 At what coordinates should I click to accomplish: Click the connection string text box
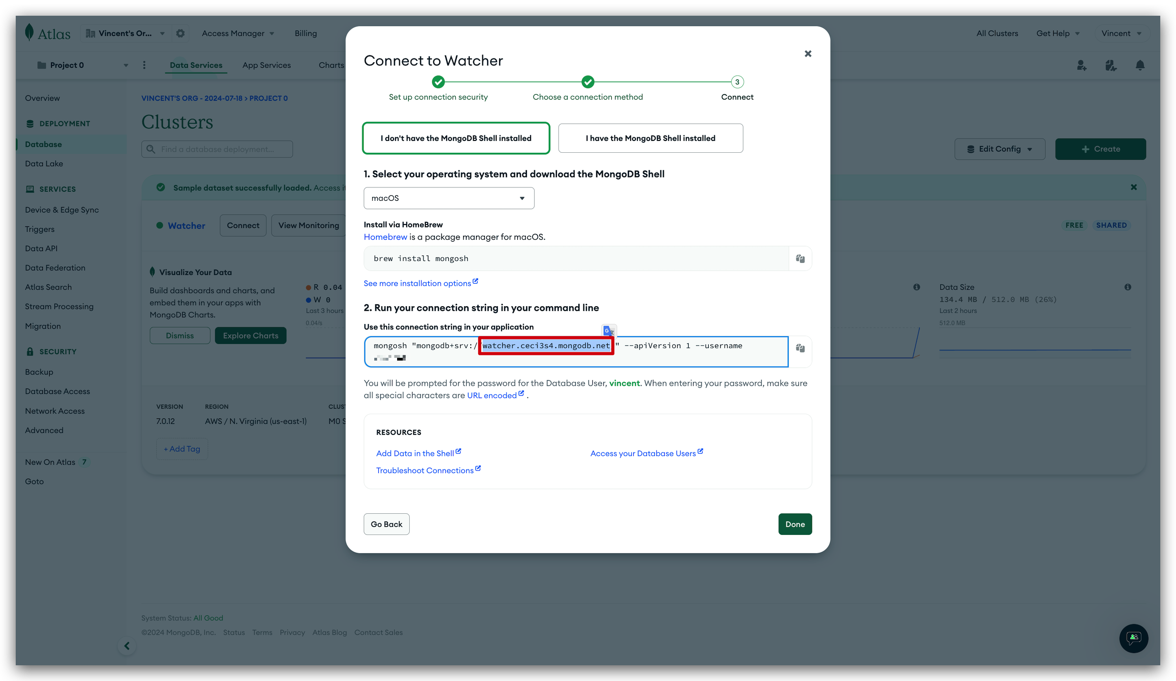(x=576, y=352)
